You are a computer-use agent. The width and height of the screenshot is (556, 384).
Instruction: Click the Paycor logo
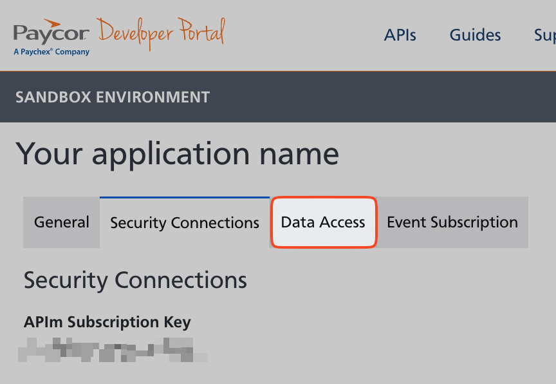click(51, 34)
